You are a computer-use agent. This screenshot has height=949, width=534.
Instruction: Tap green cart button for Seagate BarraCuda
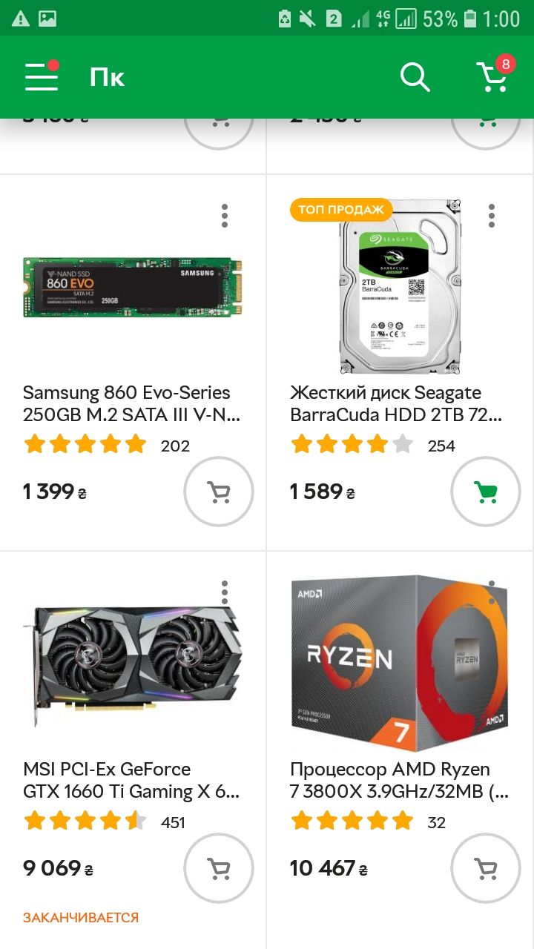pos(486,492)
